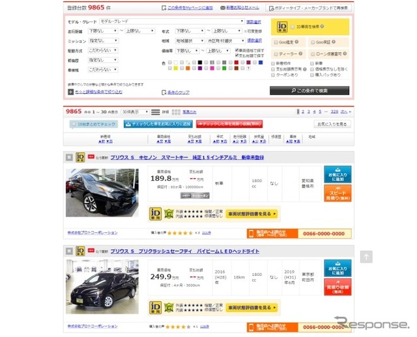Switch to detailed list view icon
The width and height of the screenshot is (417, 337).
tap(155, 112)
